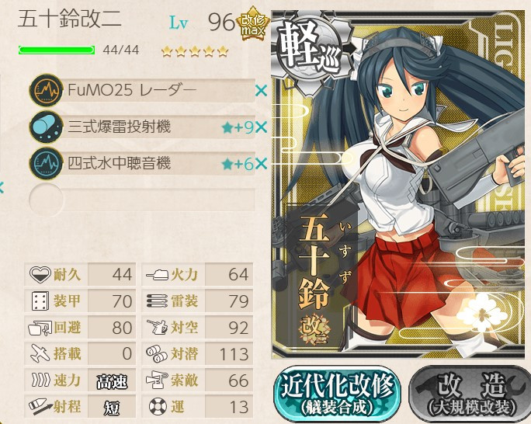Click the Type 4 sonar equipment icon
531x424 pixels.
(x=47, y=164)
